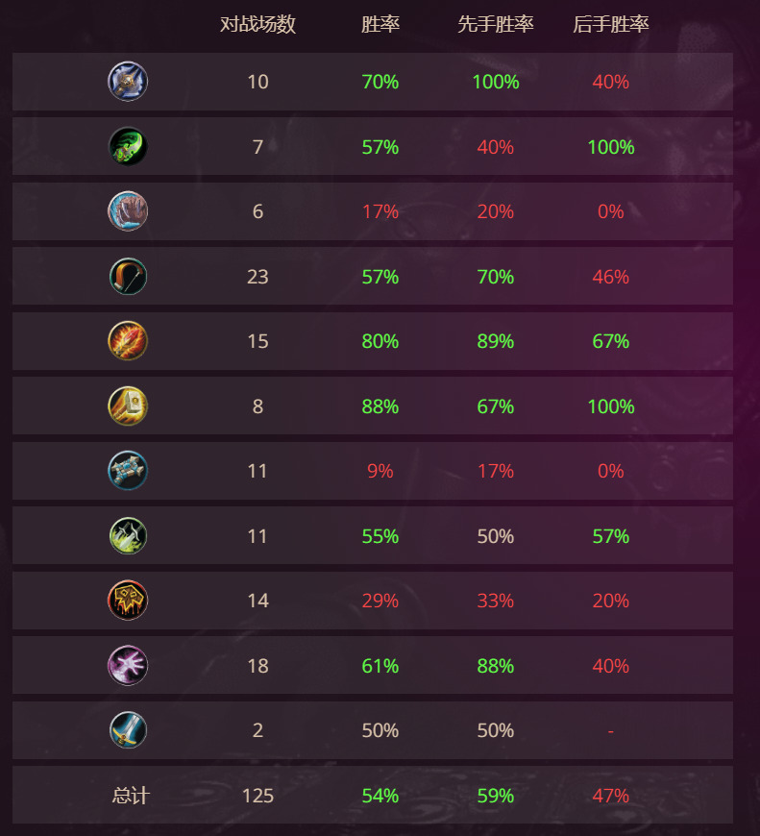The height and width of the screenshot is (836, 760).
Task: Sort by 对战场数 column header
Action: 257,24
